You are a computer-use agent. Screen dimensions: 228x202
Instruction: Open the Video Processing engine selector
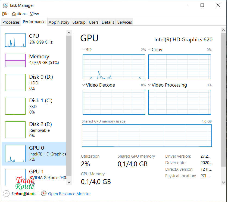[149, 85]
